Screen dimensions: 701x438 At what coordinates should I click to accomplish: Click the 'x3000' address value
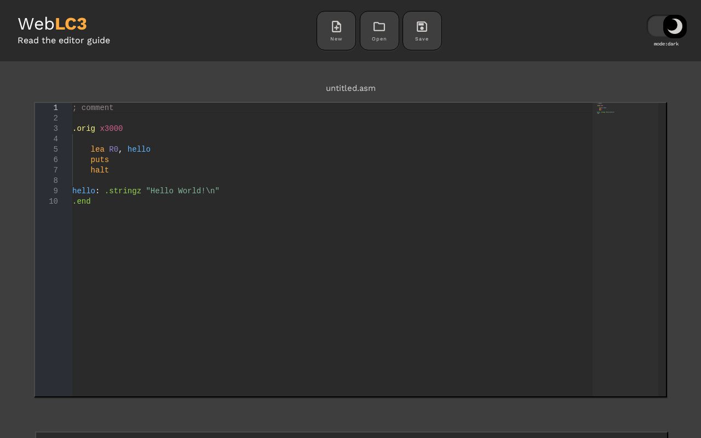111,129
